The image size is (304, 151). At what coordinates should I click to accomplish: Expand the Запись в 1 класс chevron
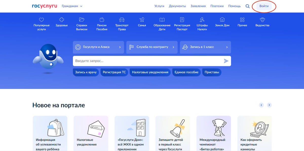227,47
